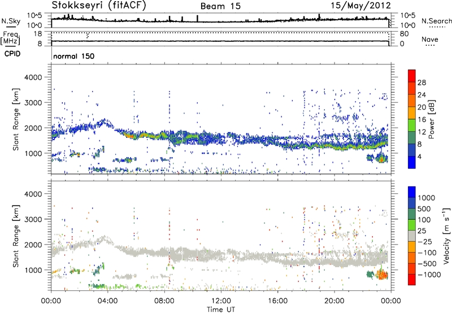Image resolution: width=452 pixels, height=313 pixels.
Task: Click the Velocity [m s-1] colorbar label
Action: [446, 236]
